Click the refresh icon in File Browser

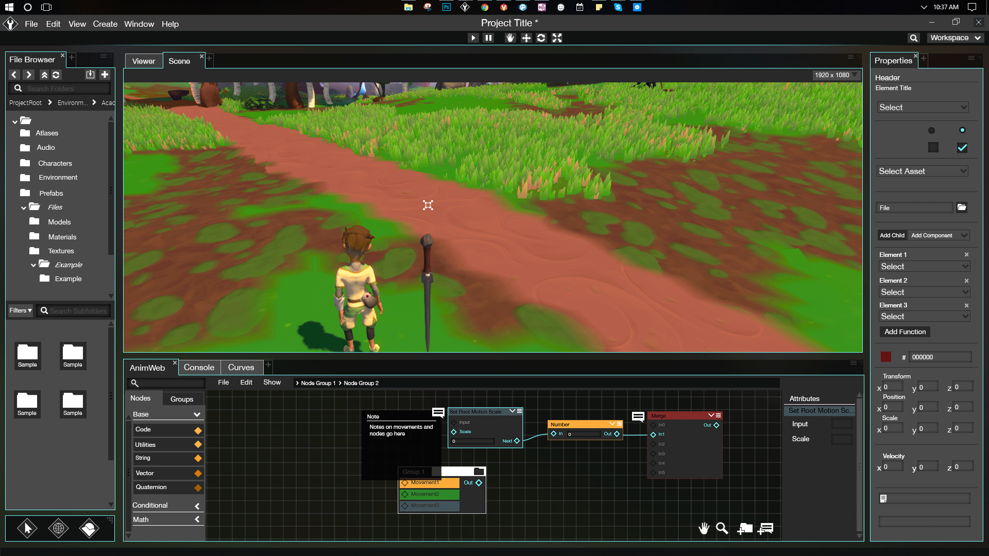[x=56, y=75]
